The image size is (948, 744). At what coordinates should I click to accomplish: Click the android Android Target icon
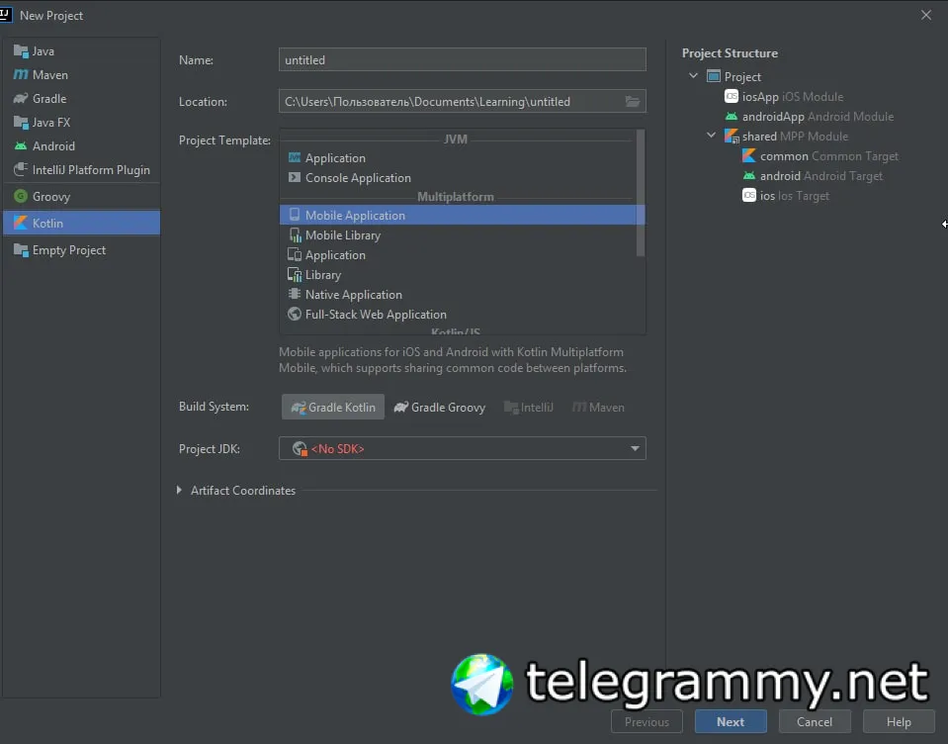point(749,175)
